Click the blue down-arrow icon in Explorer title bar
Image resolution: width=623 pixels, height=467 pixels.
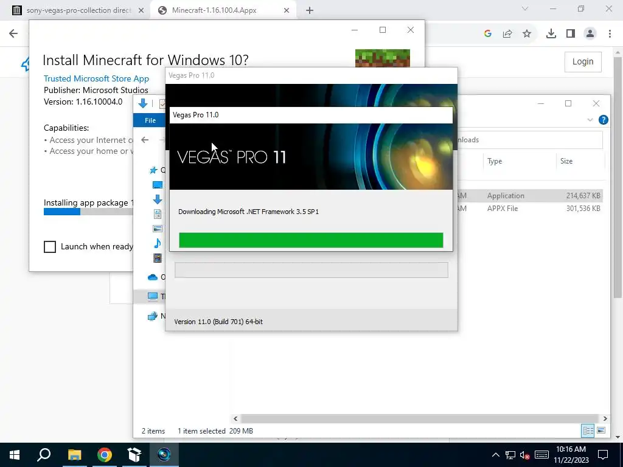click(142, 103)
